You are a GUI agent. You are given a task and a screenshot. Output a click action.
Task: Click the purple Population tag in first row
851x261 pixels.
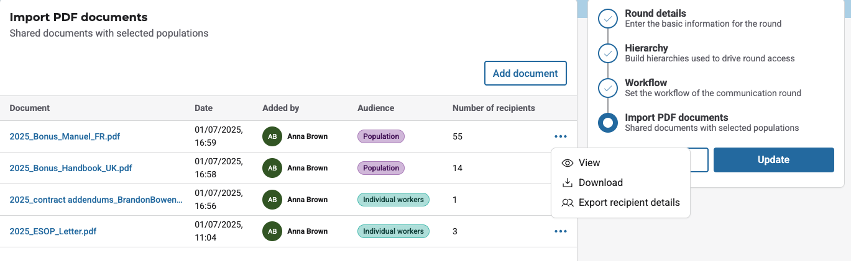click(380, 136)
